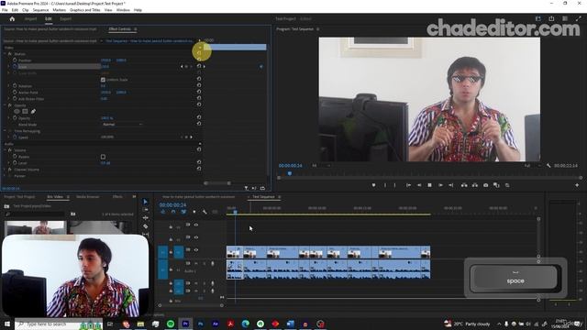Go to the Home screen icon
Screen dimensions: 587x330
[12, 18]
